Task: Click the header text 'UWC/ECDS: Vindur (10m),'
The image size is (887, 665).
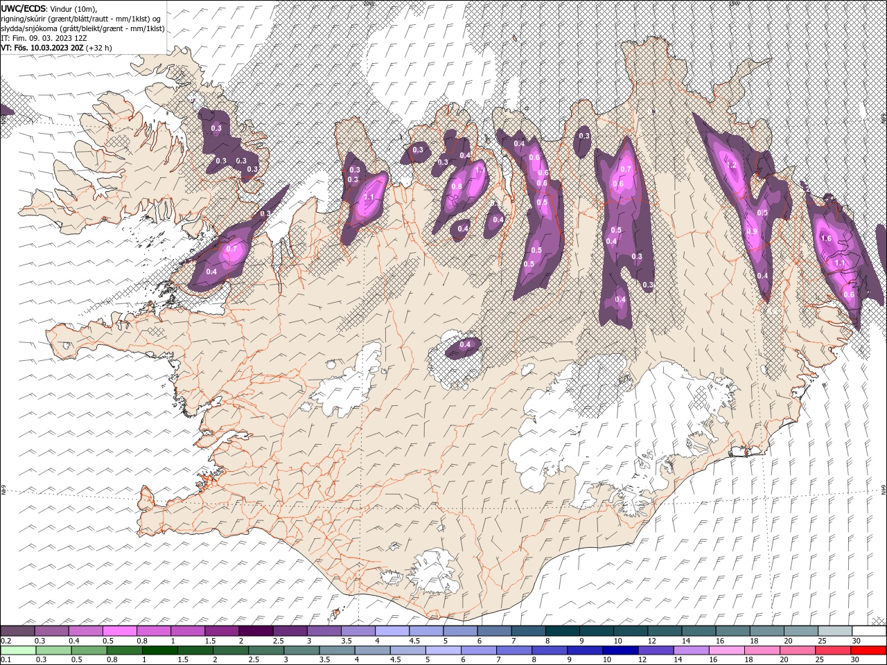Action: pos(49,8)
